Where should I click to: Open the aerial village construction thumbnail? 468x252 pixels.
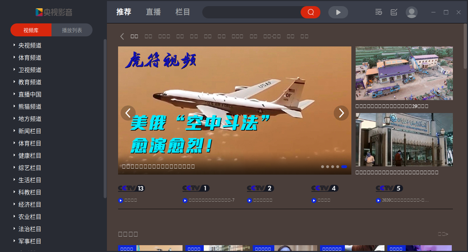pyautogui.click(x=404, y=73)
